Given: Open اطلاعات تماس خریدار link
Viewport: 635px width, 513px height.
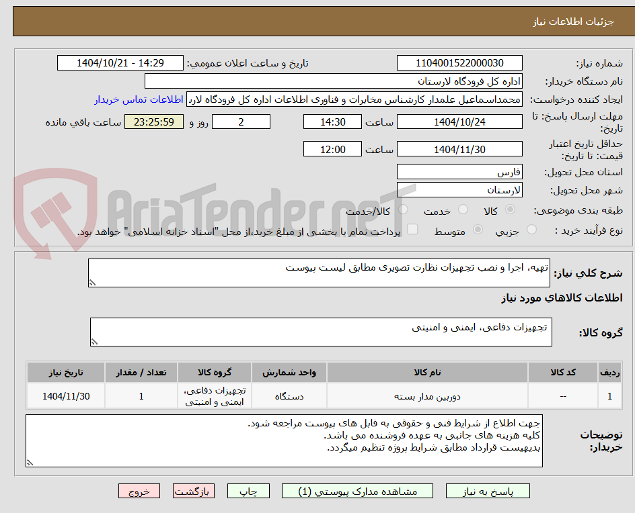Looking at the screenshot, I should click(x=139, y=99).
